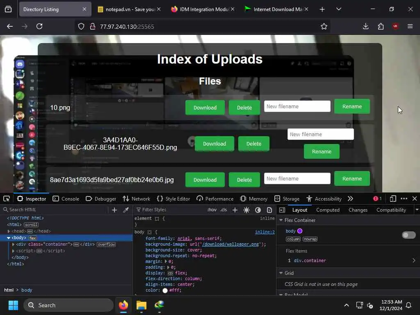Open the Downloads panel
Image resolution: width=420 pixels, height=315 pixels.
tap(365, 26)
